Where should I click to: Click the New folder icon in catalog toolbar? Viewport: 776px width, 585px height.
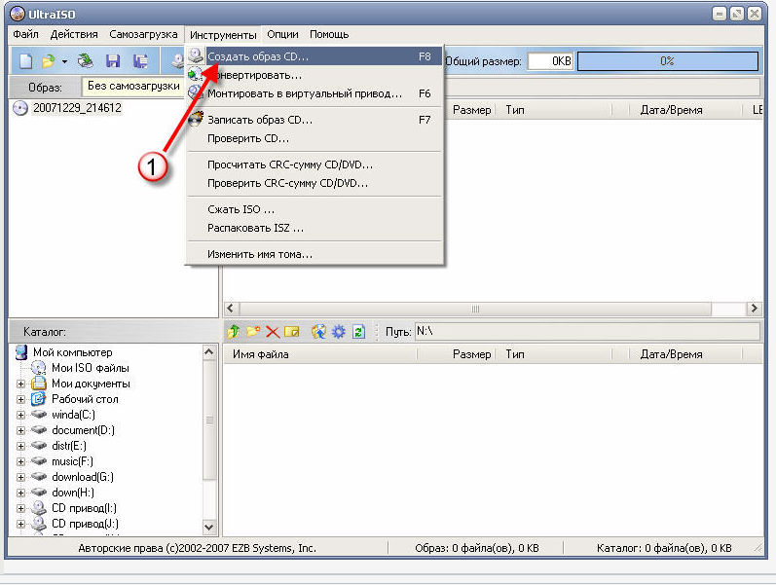[253, 331]
